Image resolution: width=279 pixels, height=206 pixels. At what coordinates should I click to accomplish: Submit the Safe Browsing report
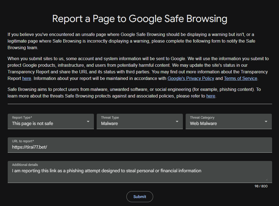tap(140, 197)
